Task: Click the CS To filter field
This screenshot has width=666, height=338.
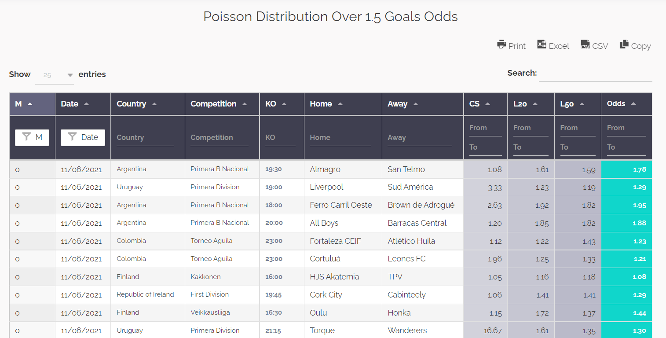Action: click(486, 147)
